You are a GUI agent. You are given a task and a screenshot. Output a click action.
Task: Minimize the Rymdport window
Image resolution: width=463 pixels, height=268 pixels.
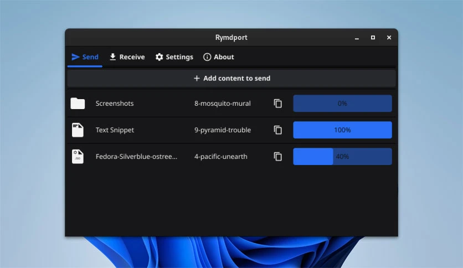[x=357, y=38]
